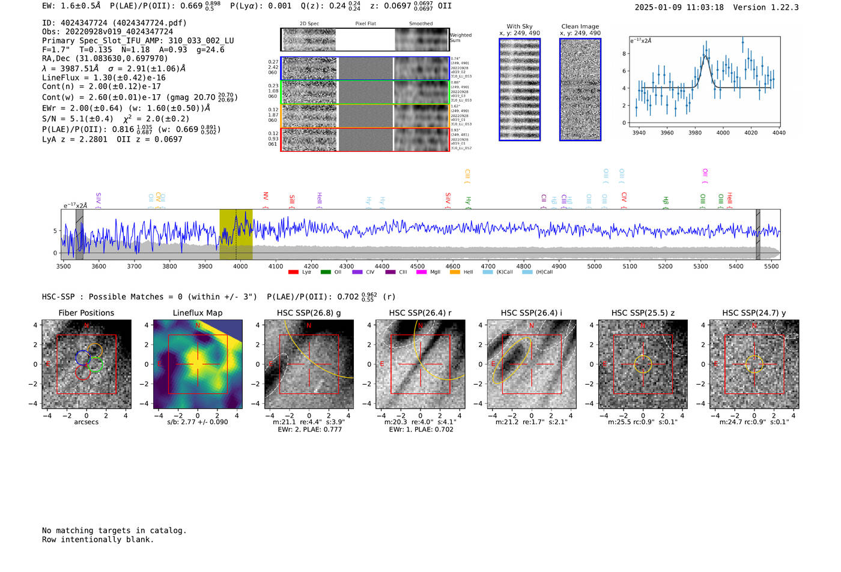This screenshot has width=841, height=572.
Task: Click the 'm:21.2 re:1.7" s:2.1"' caption
Action: pos(532,422)
